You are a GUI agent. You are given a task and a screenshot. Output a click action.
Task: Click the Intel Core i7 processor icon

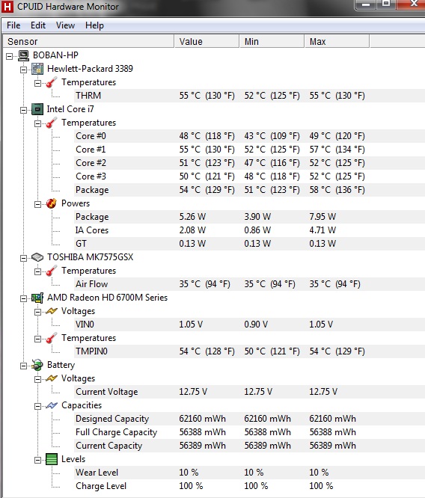pos(37,110)
